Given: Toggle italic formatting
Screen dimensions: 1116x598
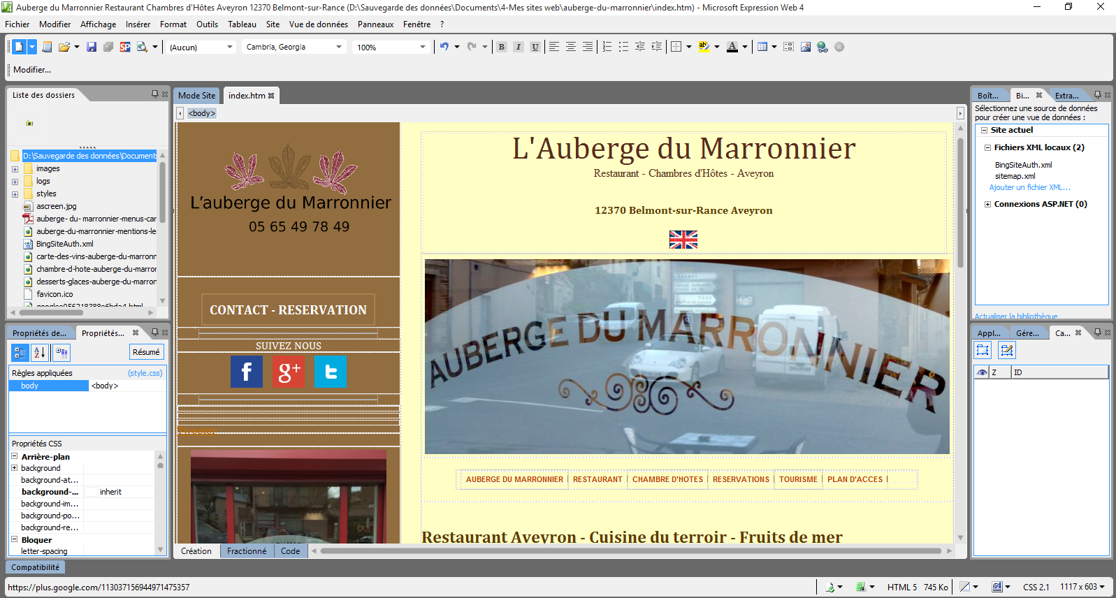Looking at the screenshot, I should (x=519, y=47).
